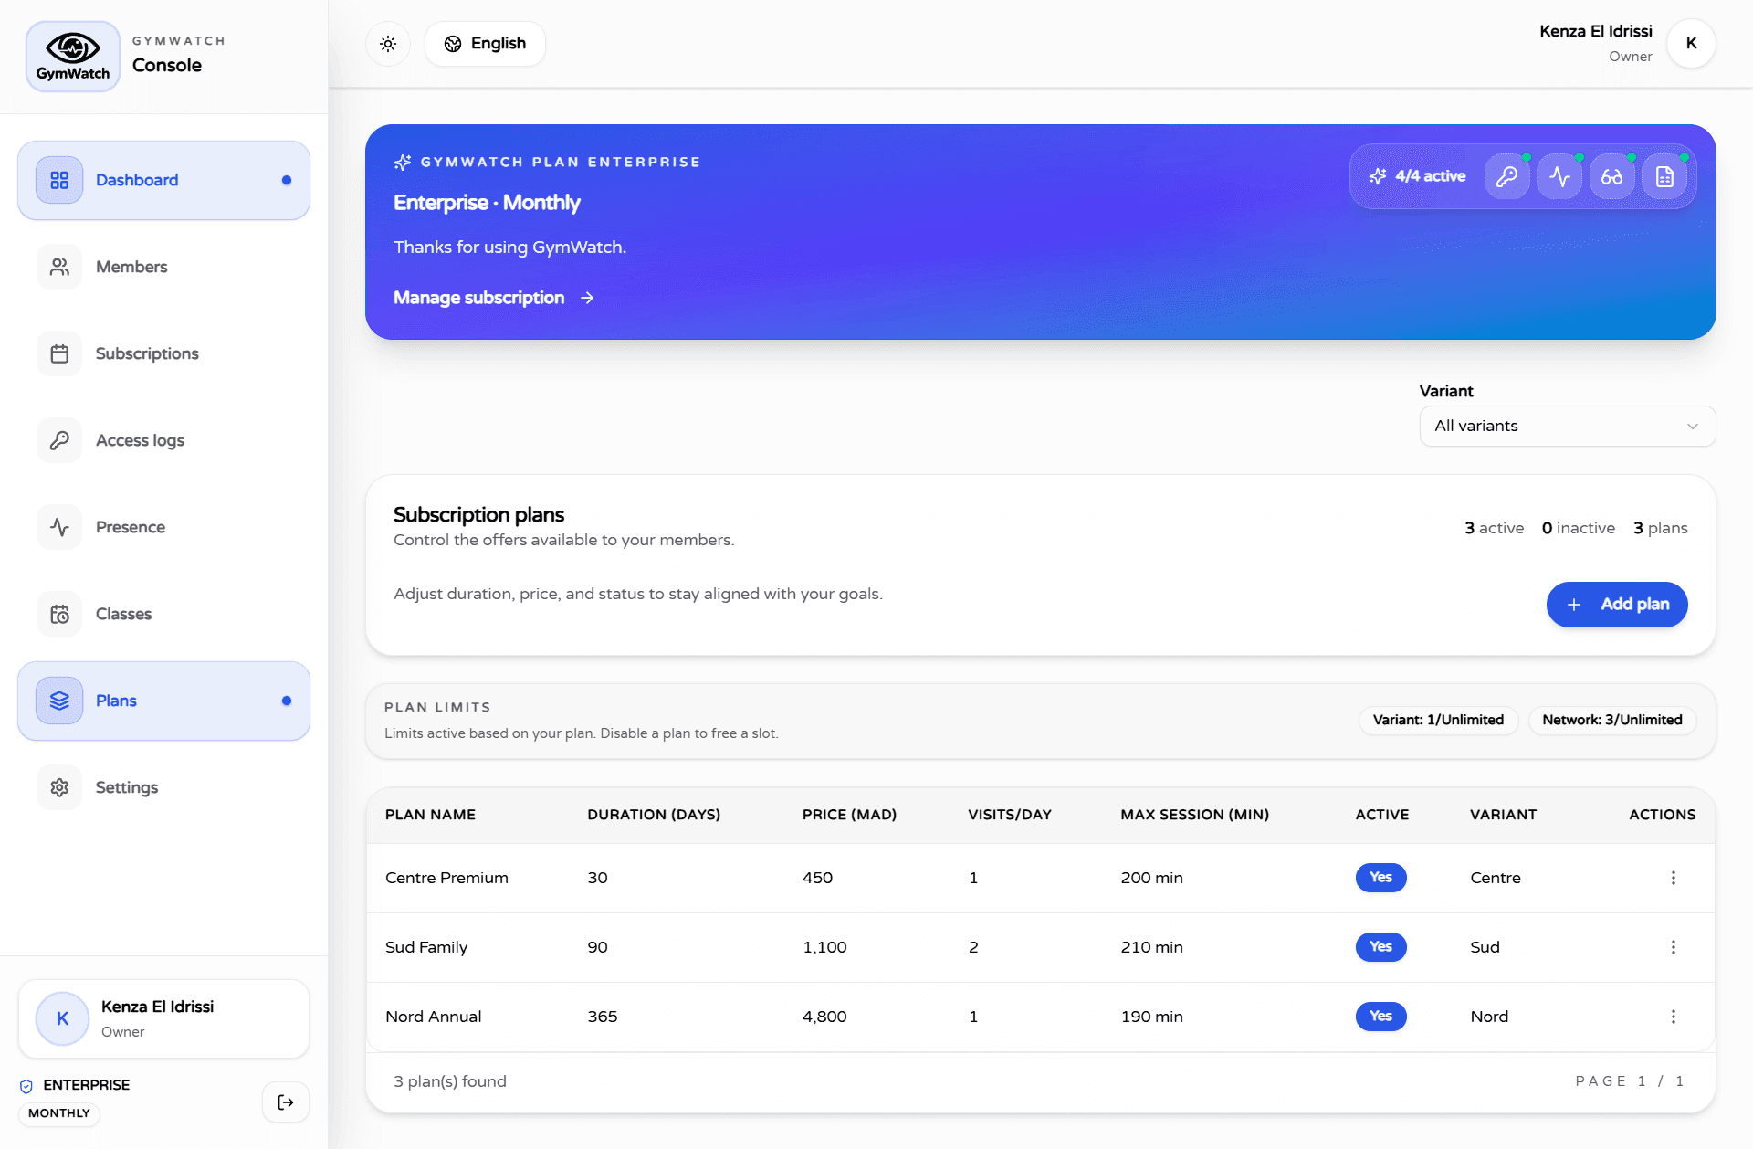Open Settings via the gear icon

59,786
